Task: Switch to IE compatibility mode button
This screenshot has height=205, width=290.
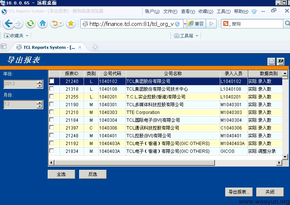Action: click(x=196, y=24)
